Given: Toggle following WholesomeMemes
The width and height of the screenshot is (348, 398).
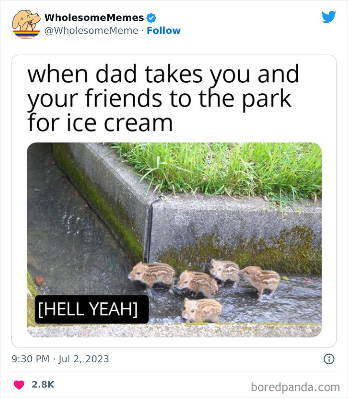Looking at the screenshot, I should coord(164,30).
